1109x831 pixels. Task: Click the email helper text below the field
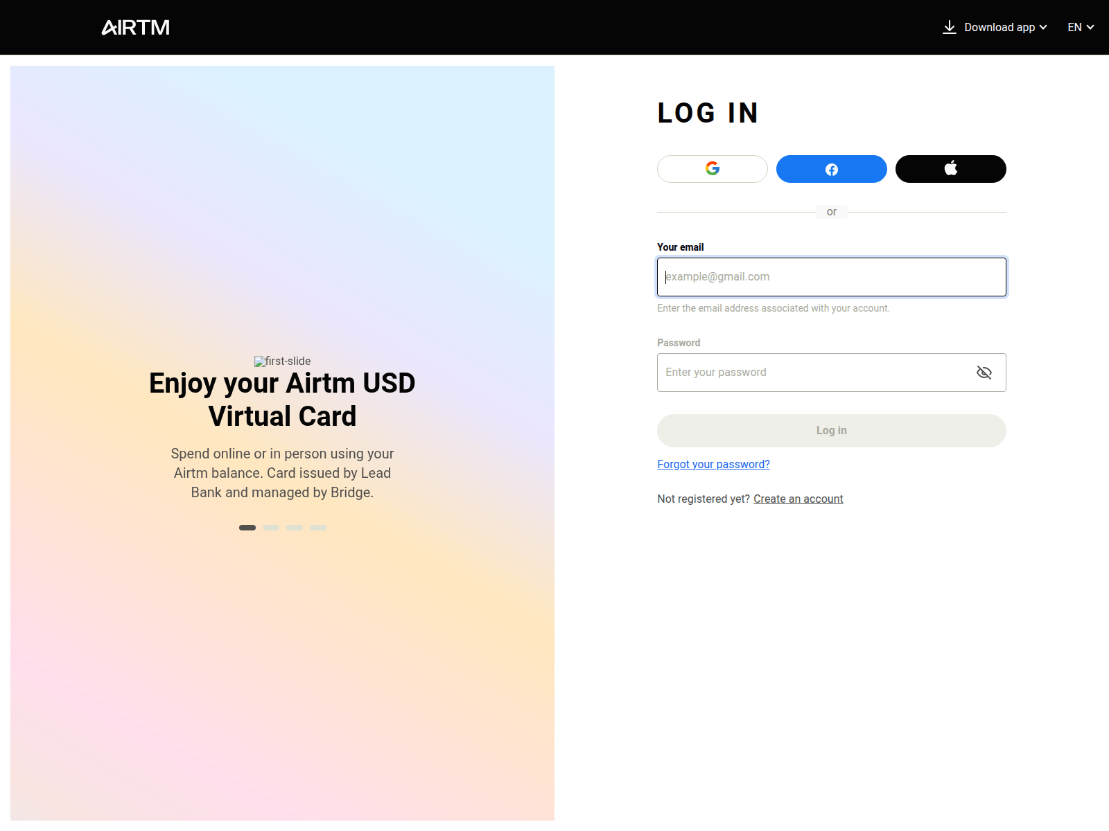[x=774, y=309]
